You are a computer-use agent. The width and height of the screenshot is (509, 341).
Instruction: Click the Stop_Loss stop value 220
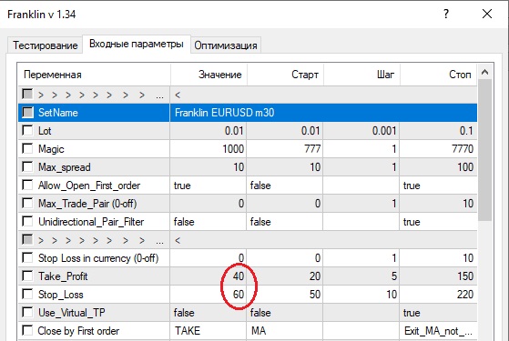pyautogui.click(x=438, y=295)
